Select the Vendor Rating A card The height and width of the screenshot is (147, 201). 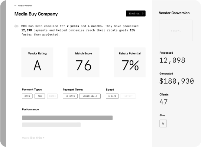[37, 62]
